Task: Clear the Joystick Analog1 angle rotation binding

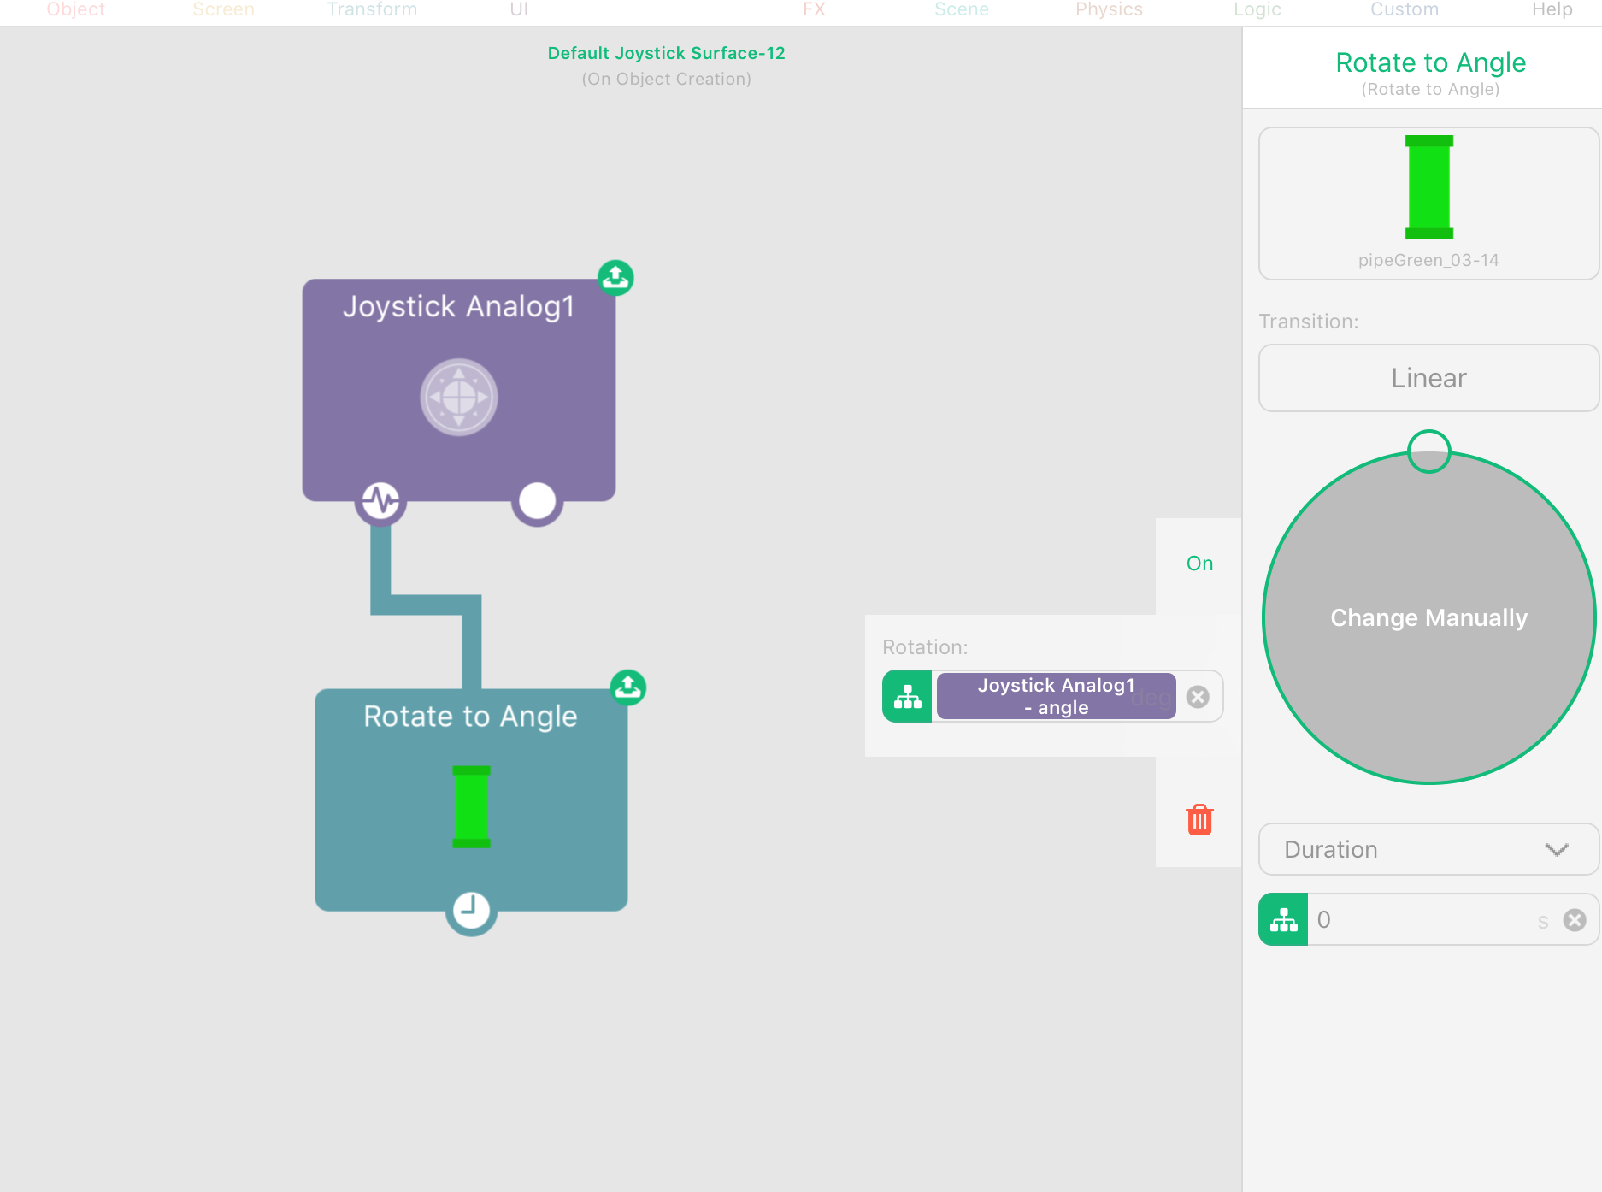Action: [1198, 697]
